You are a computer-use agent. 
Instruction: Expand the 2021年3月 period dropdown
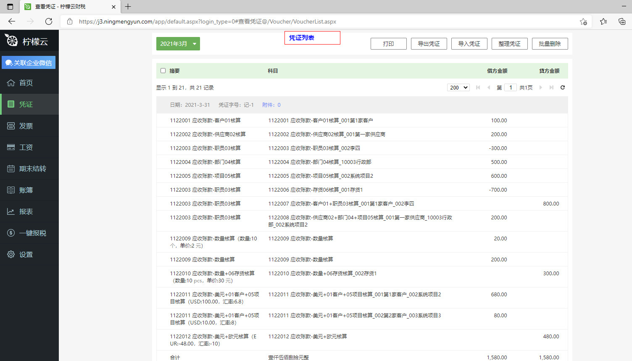pos(178,44)
